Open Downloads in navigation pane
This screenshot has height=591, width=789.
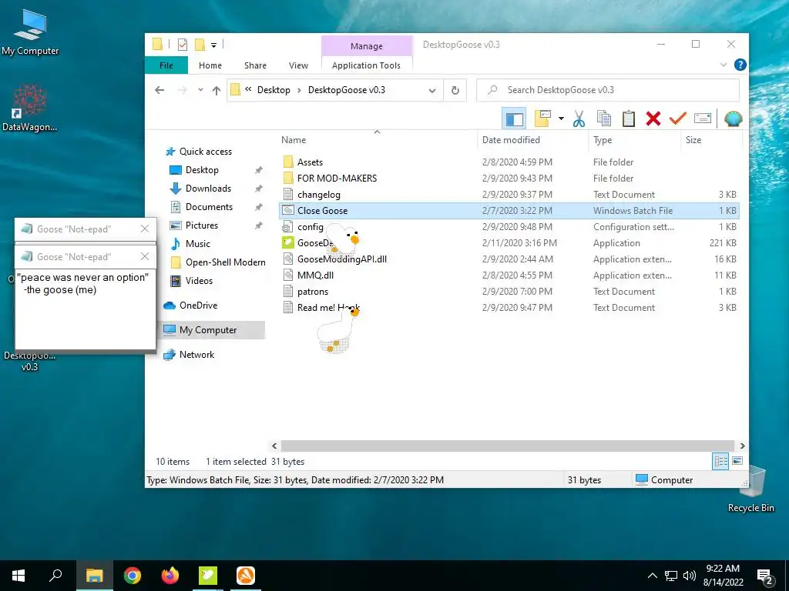(x=208, y=189)
